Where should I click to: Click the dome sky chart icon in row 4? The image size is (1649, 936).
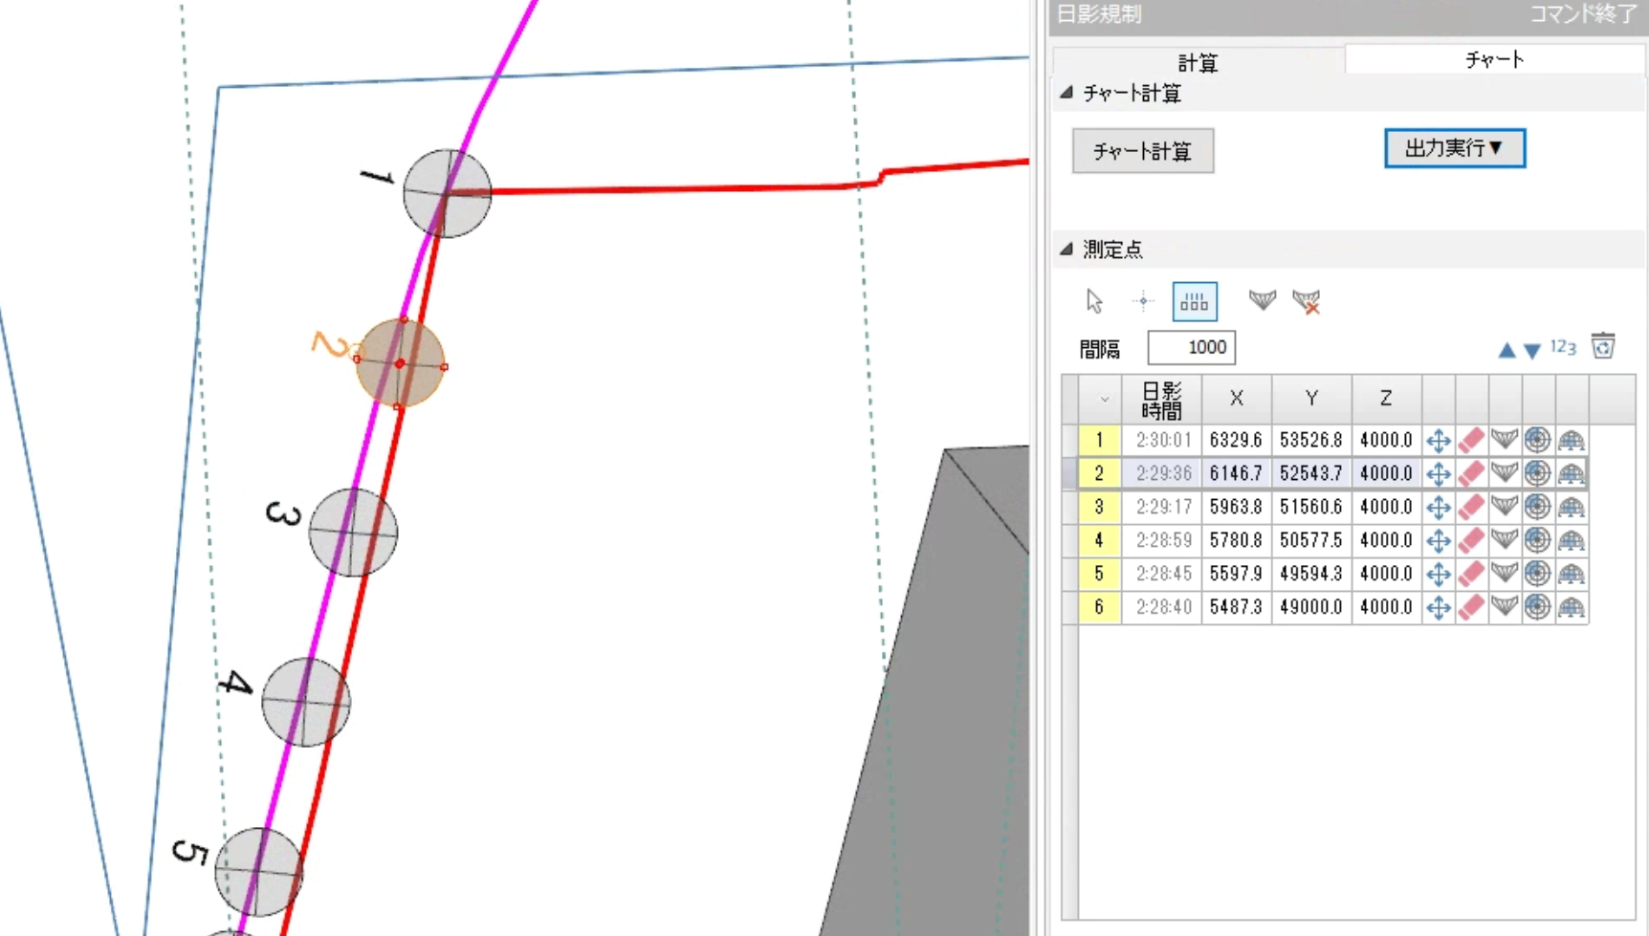[1572, 541]
